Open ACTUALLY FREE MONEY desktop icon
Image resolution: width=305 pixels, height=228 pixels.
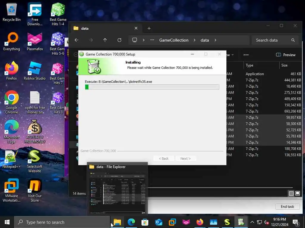[x=35, y=132]
